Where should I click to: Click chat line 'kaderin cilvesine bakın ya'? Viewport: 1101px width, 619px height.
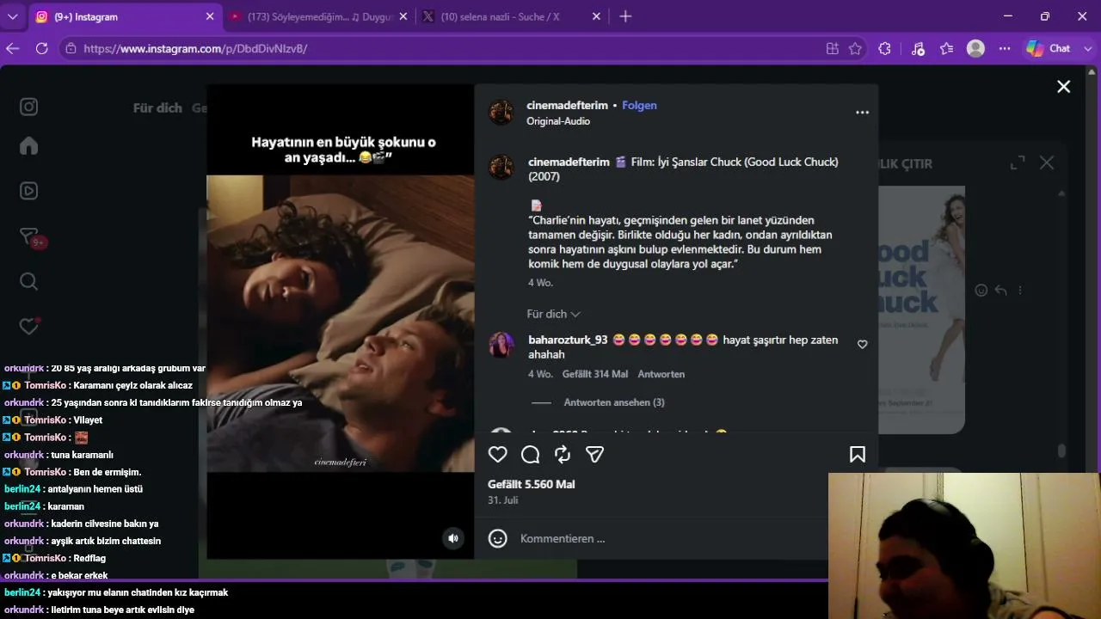pos(104,524)
